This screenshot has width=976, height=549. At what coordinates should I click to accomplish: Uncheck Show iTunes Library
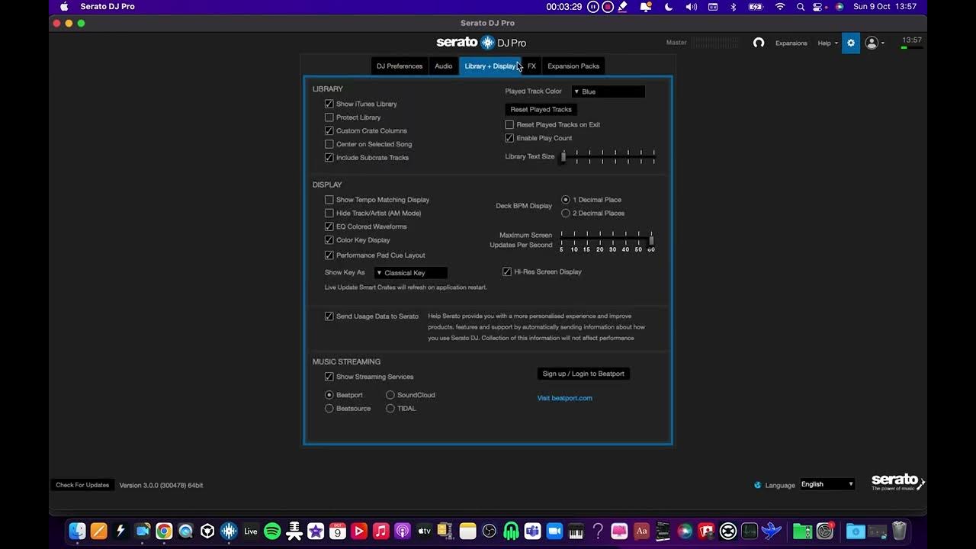[x=329, y=104]
